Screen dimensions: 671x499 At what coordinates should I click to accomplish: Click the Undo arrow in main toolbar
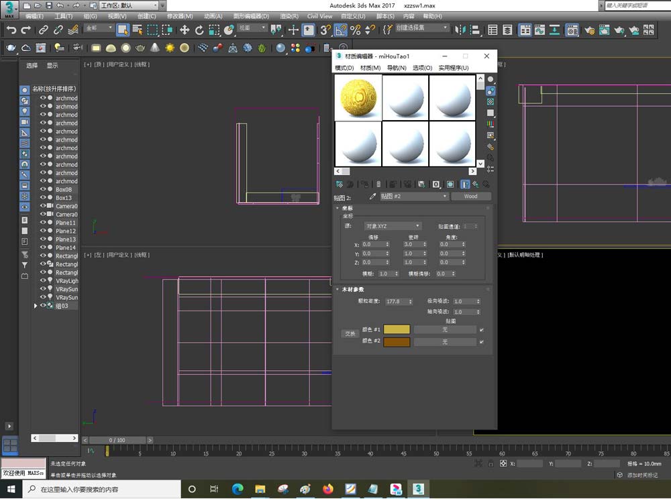11,30
